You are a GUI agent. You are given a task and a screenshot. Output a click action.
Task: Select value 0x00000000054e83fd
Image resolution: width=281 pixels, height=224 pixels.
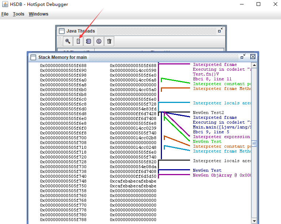[133, 109]
